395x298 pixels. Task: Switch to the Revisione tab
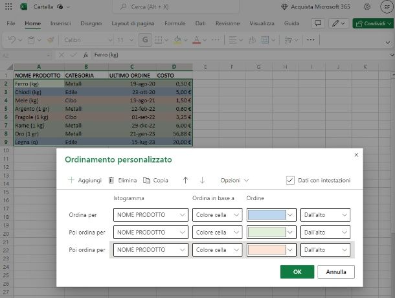tap(227, 23)
